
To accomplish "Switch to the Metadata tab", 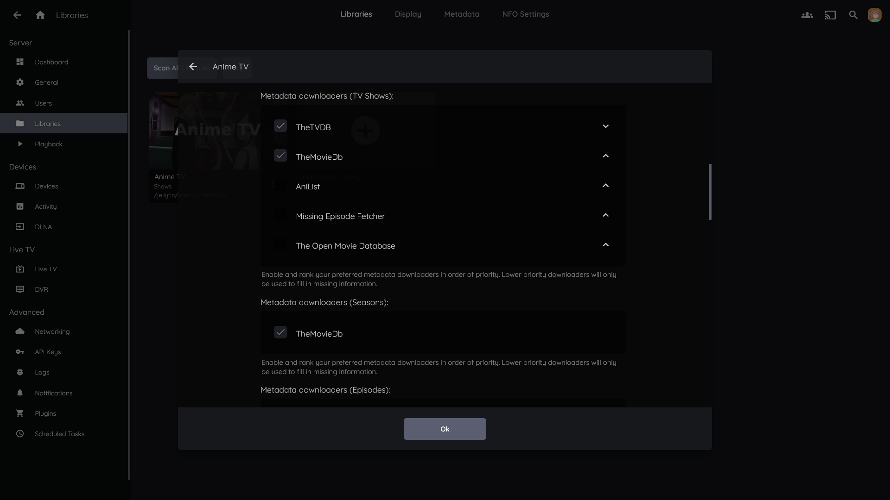I will (461, 14).
